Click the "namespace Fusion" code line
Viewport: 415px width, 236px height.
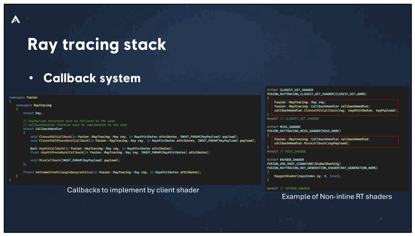[23, 97]
